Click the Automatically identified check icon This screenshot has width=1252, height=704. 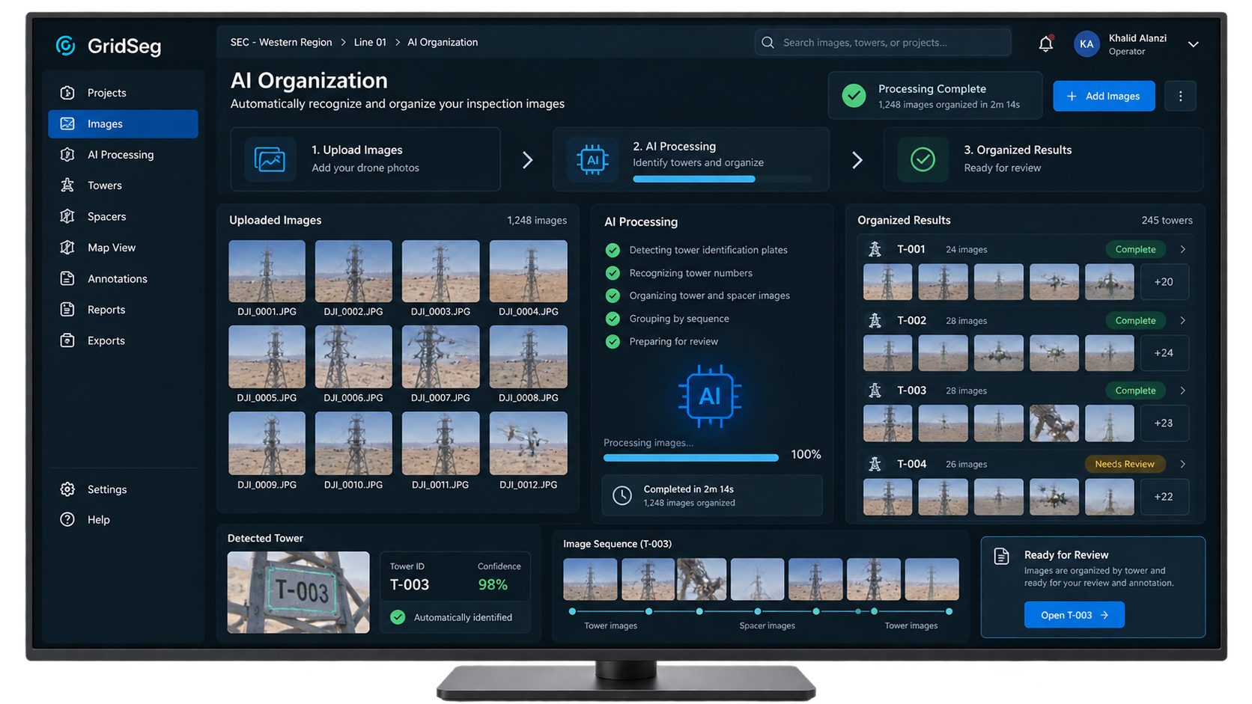pyautogui.click(x=398, y=617)
